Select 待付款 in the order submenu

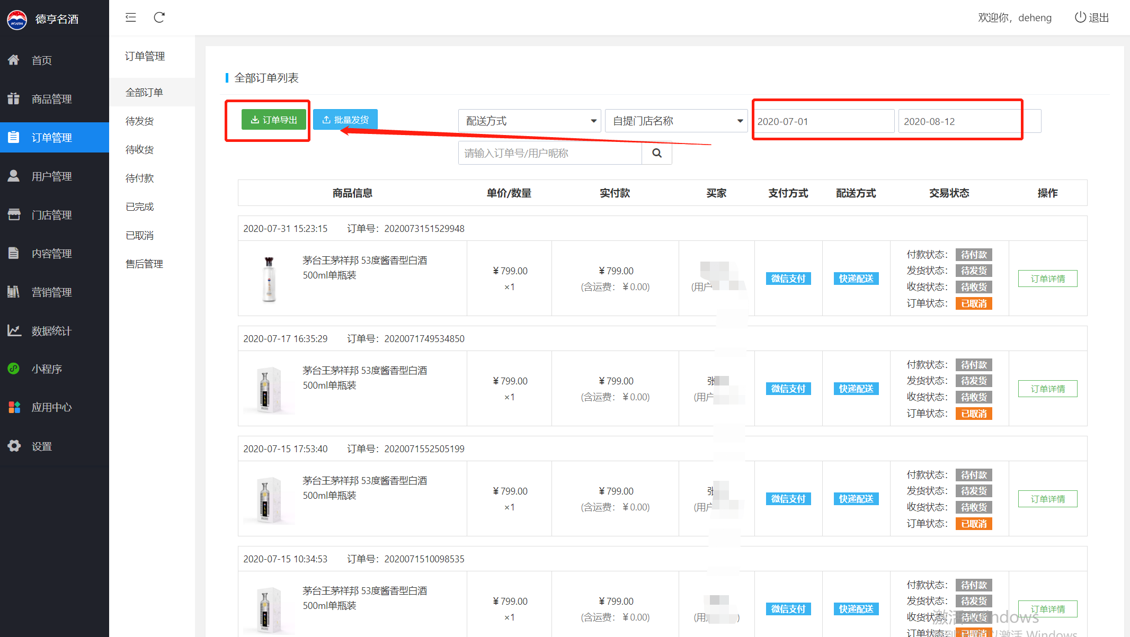[x=152, y=178]
